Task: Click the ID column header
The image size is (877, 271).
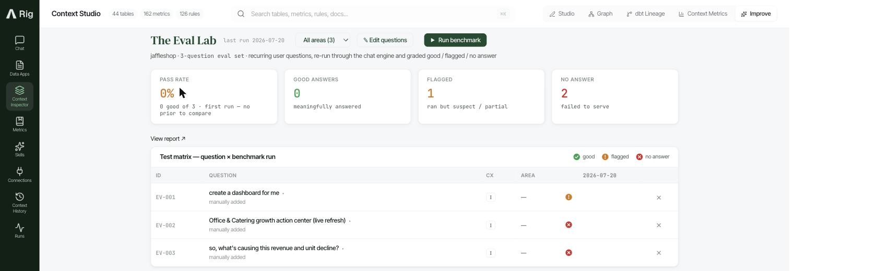Action: pos(158,176)
